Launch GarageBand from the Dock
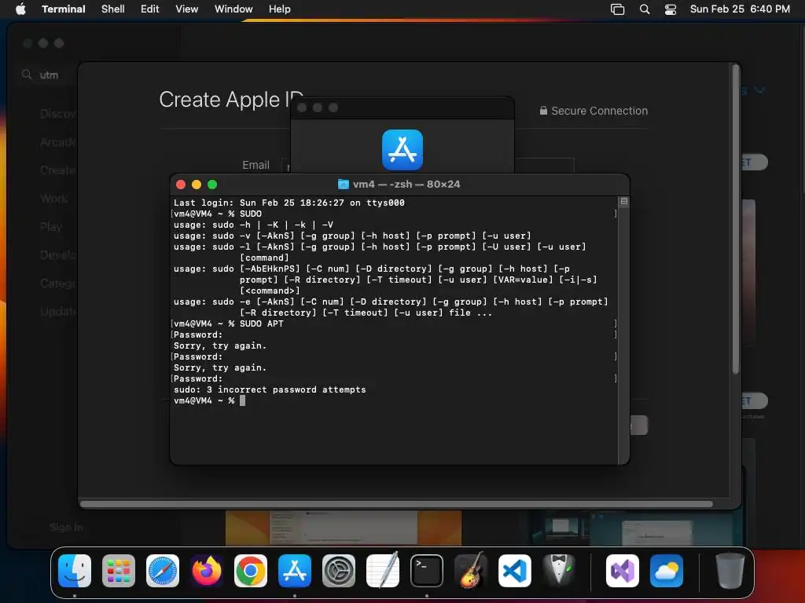The width and height of the screenshot is (805, 603). 471,571
